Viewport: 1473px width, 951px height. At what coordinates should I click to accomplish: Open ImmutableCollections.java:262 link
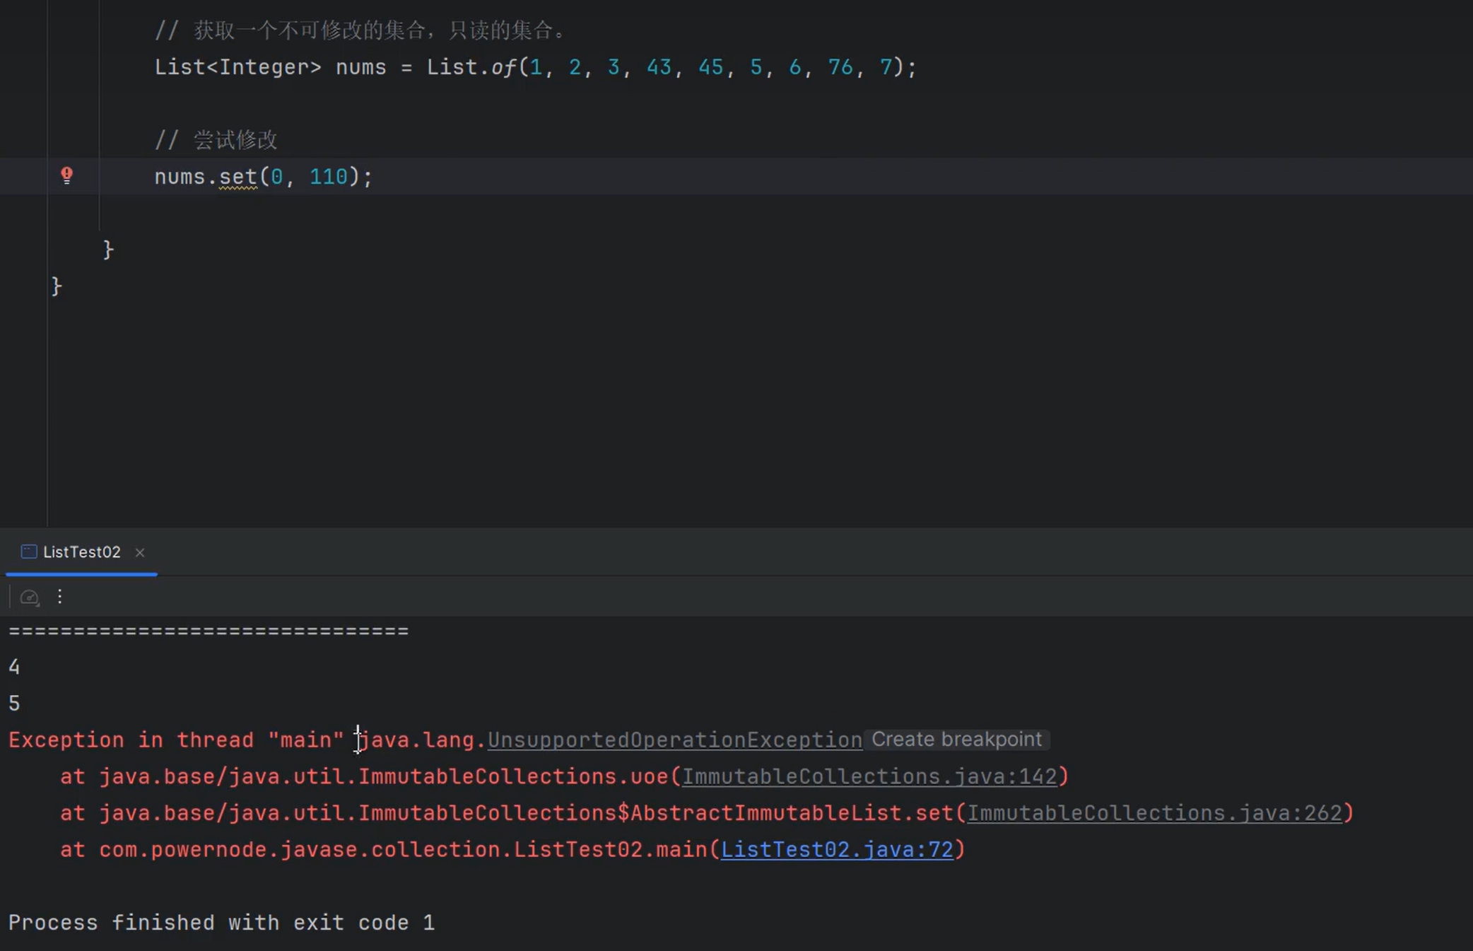[1154, 813]
